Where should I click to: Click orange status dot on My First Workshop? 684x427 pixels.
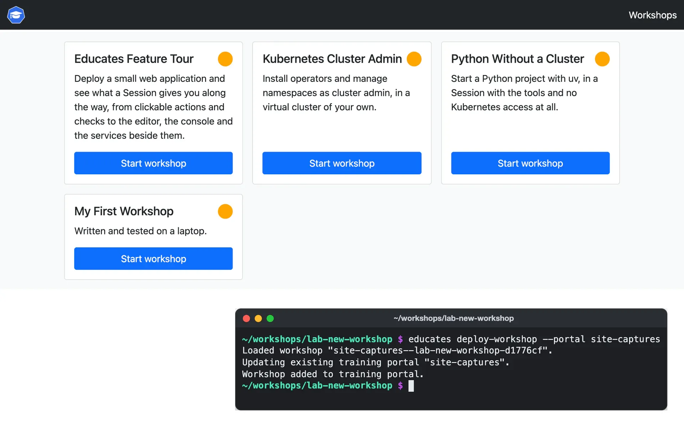(225, 211)
